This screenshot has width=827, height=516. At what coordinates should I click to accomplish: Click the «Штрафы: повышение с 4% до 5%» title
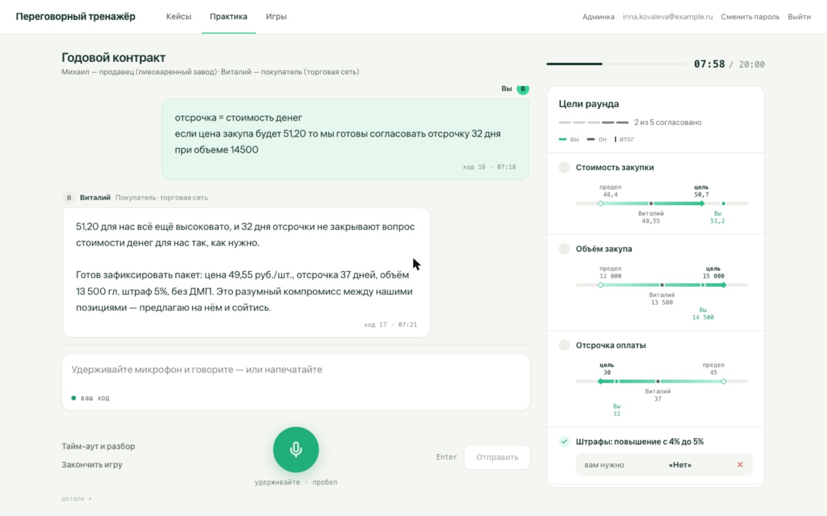(640, 442)
